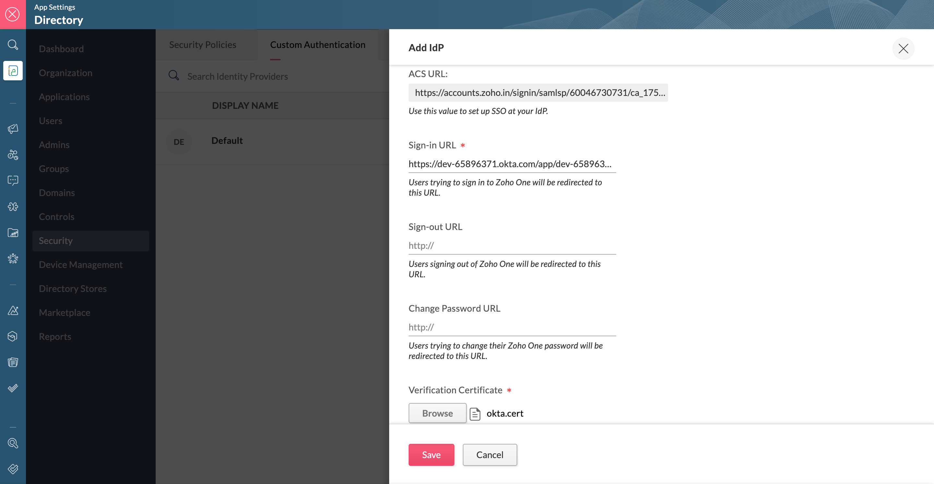
Task: Click the search icon beside Search Identity Providers
Action: 174,75
